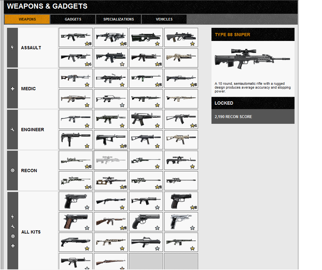Click the Medic category label
The width and height of the screenshot is (322, 270).
[28, 89]
